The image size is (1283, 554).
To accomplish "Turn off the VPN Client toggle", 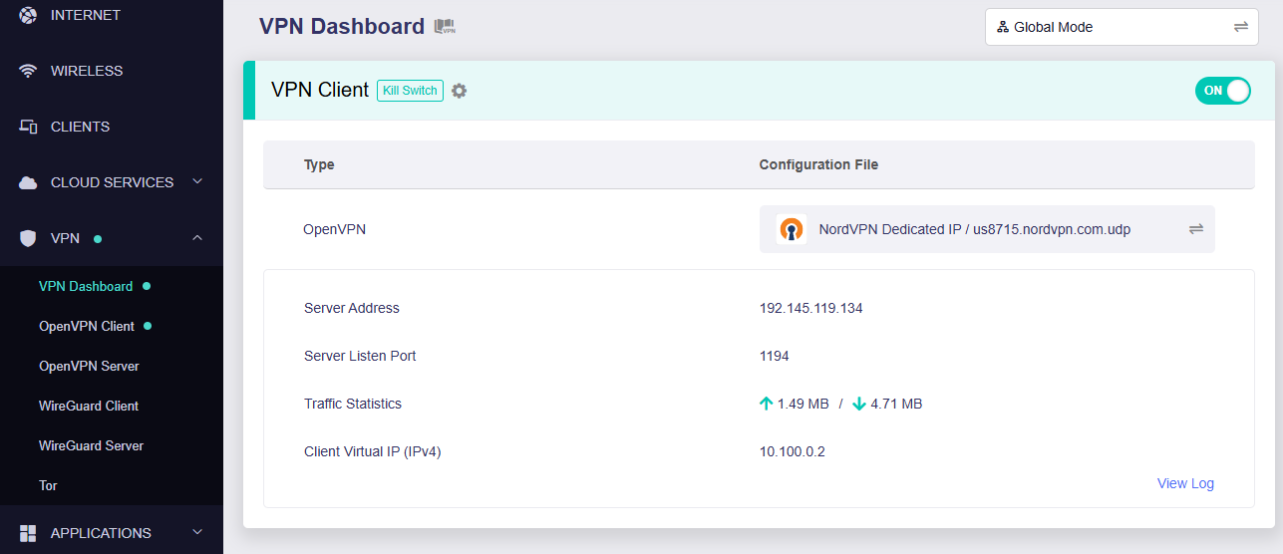I will click(x=1222, y=91).
